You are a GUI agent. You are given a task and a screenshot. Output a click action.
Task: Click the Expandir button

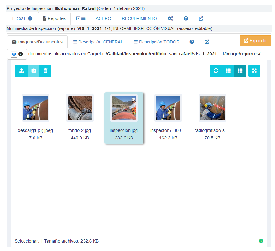pyautogui.click(x=255, y=41)
